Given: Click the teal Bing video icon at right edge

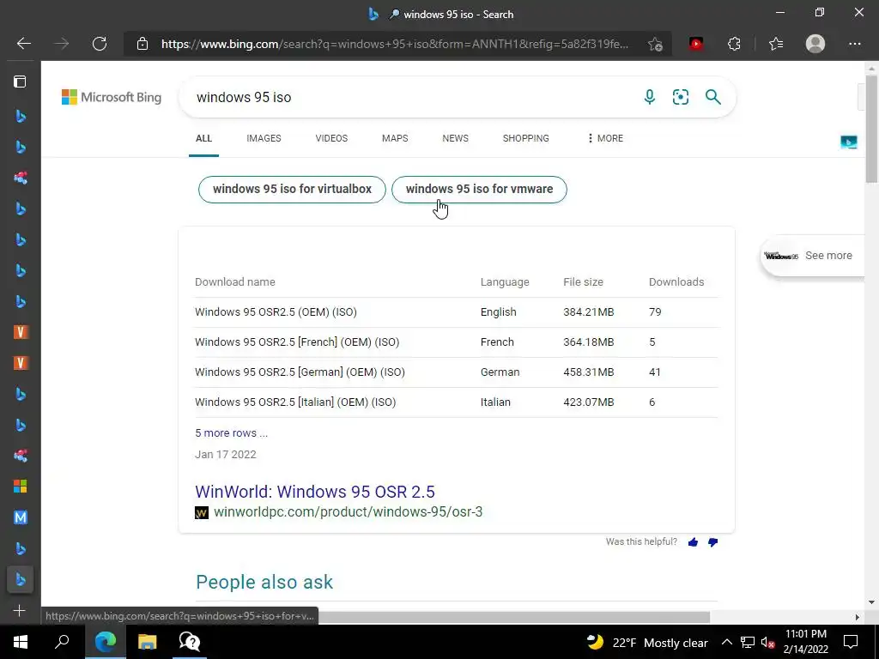Looking at the screenshot, I should (x=849, y=142).
